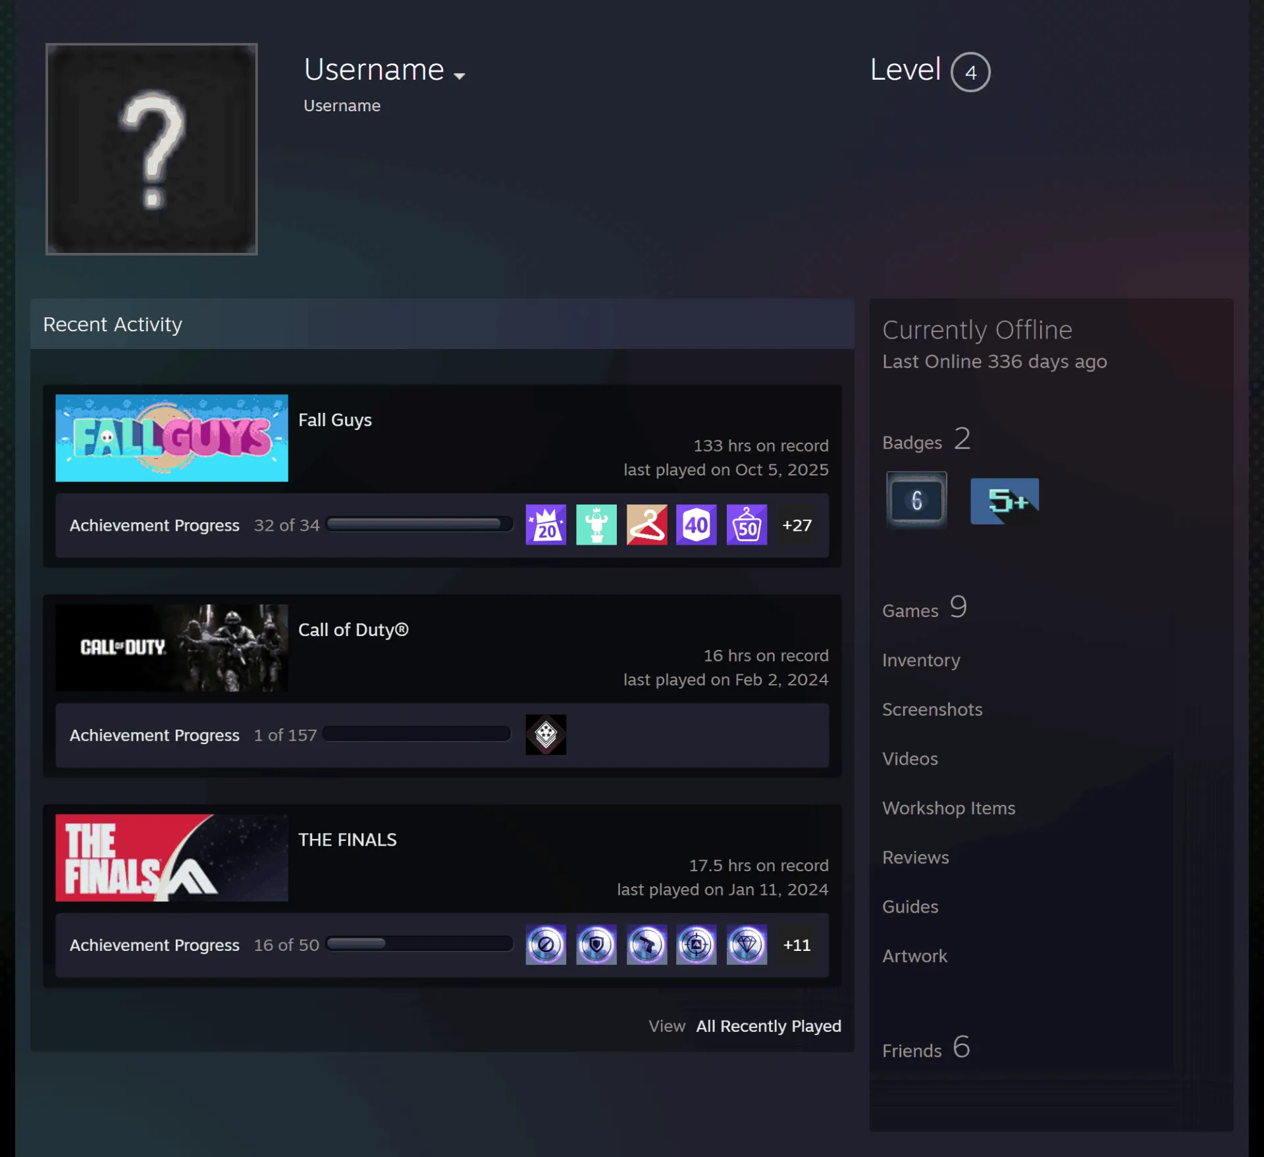
Task: Open Artwork
Action: point(914,956)
